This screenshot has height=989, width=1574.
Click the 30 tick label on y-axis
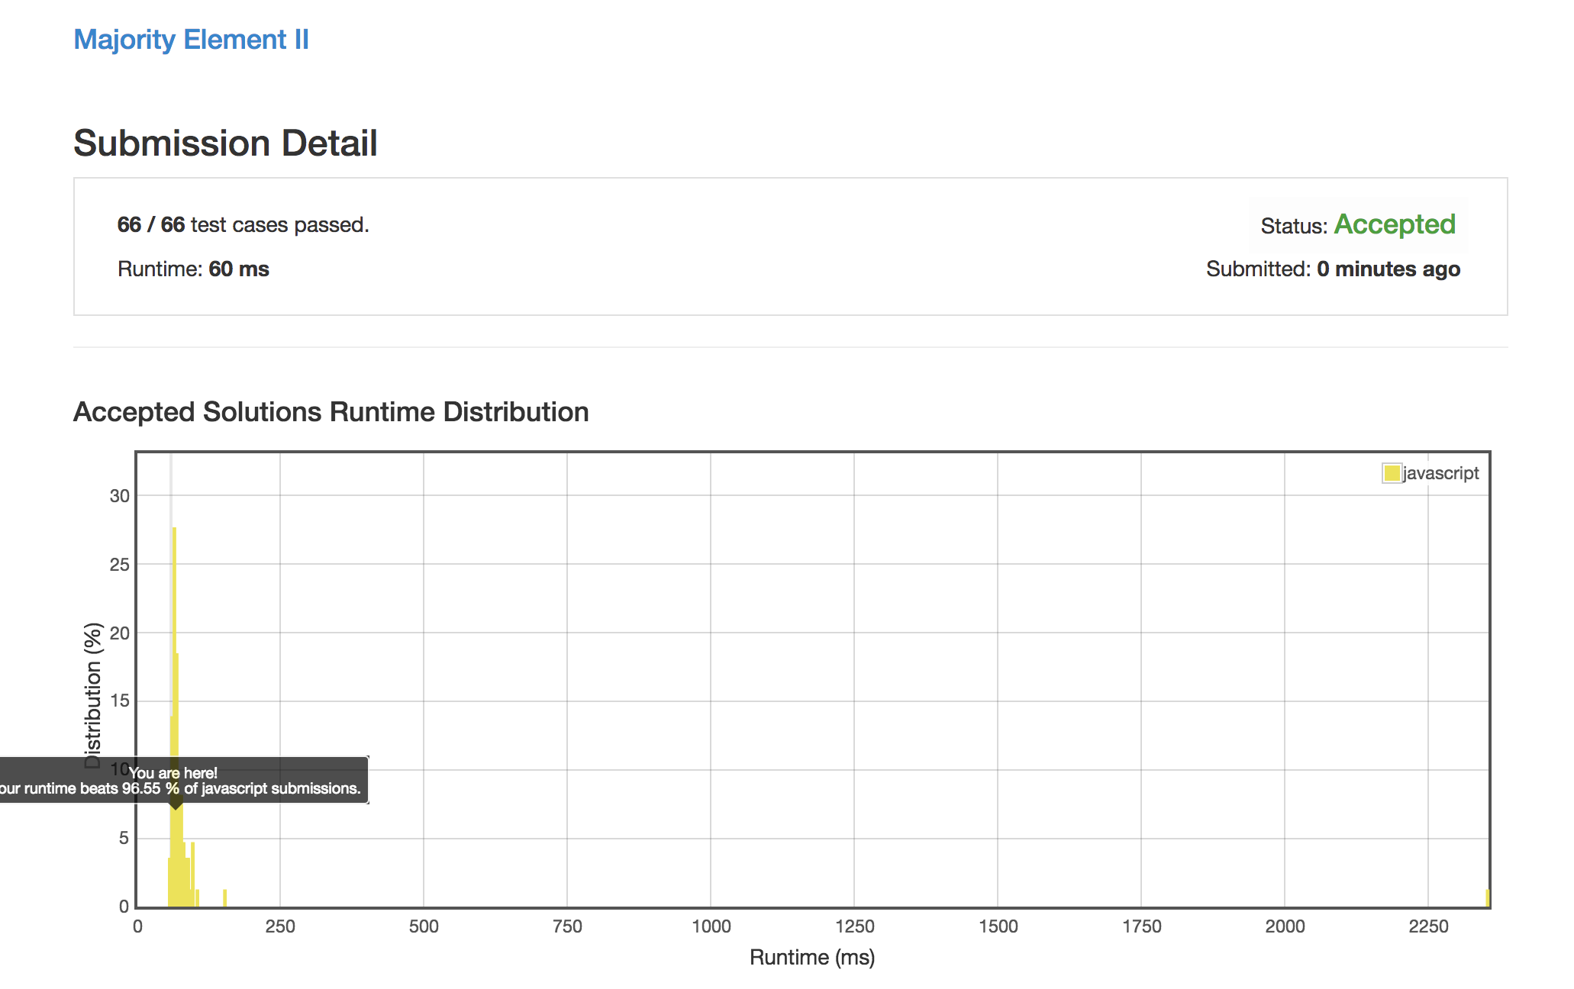coord(120,496)
